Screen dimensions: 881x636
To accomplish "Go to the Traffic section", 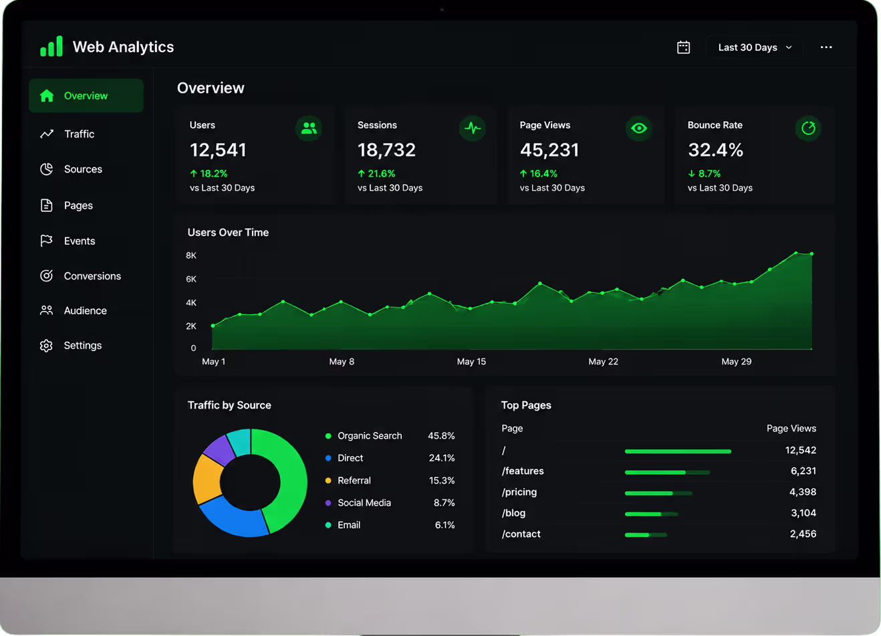I will click(79, 134).
